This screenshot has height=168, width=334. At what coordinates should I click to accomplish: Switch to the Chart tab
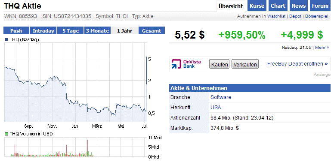pyautogui.click(x=278, y=6)
